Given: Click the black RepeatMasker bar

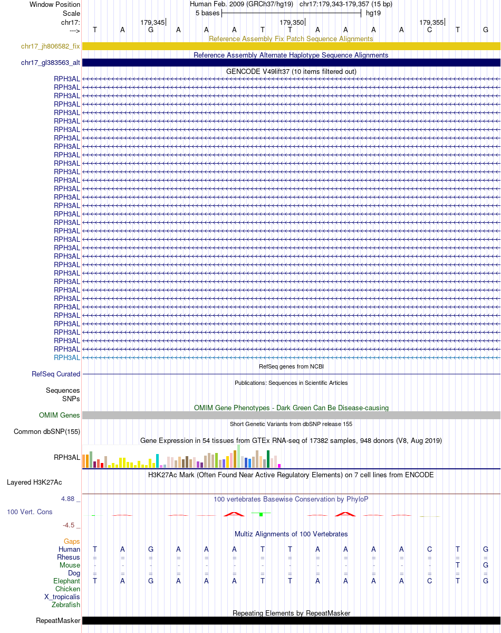Looking at the screenshot, I should [291, 620].
